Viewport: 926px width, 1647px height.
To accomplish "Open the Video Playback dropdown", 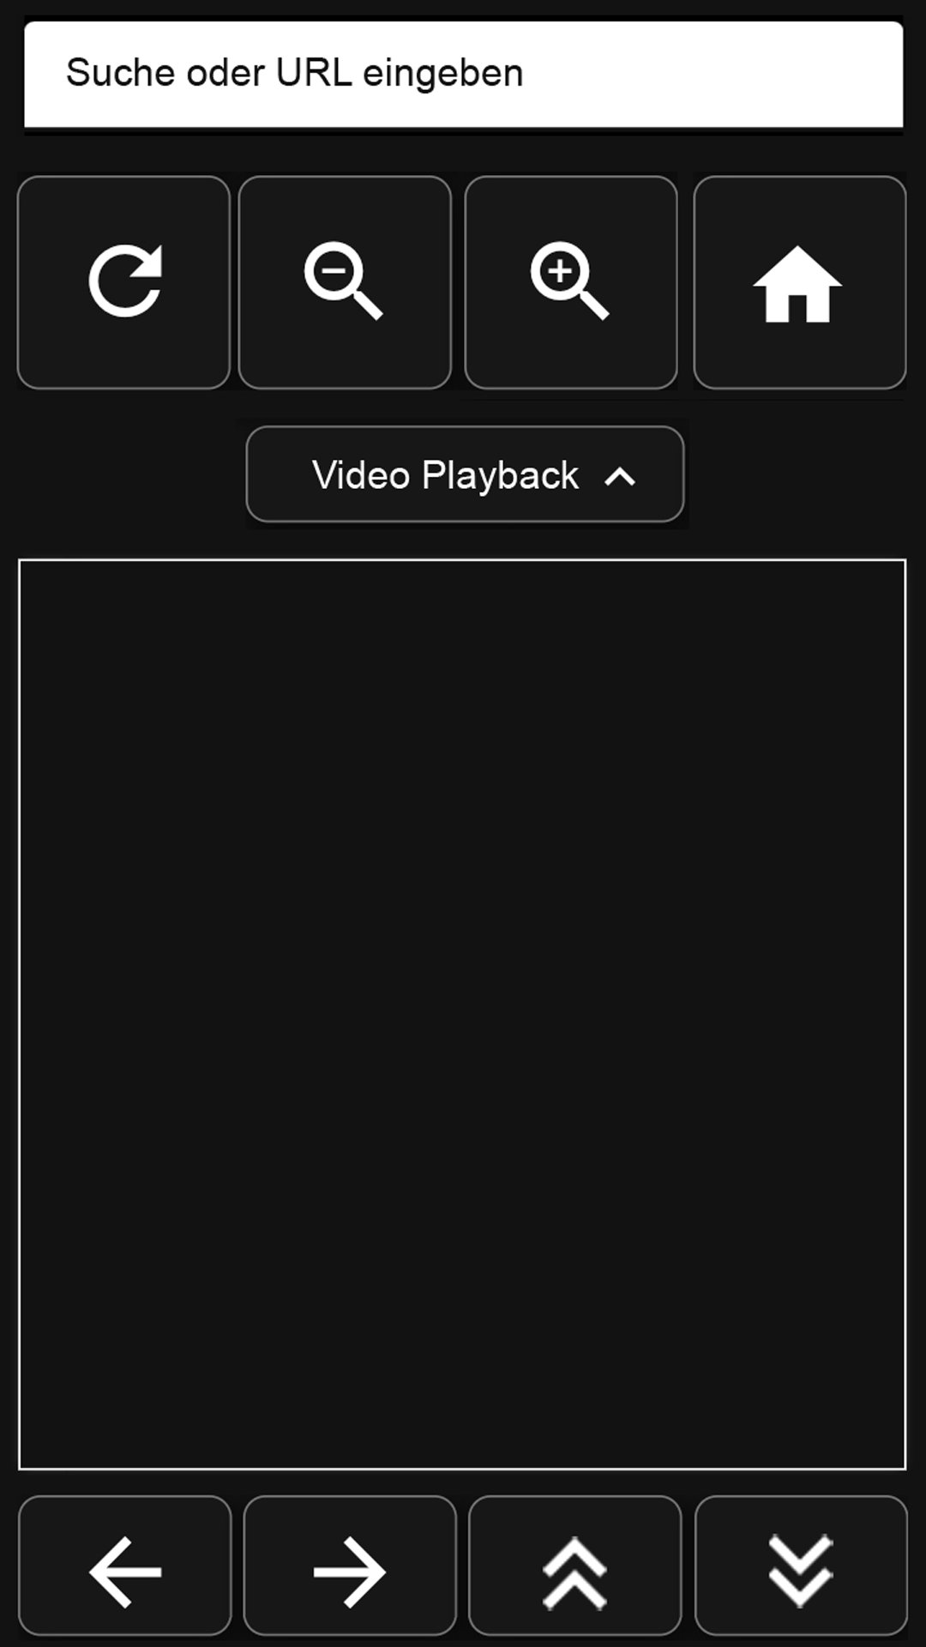I will point(465,474).
